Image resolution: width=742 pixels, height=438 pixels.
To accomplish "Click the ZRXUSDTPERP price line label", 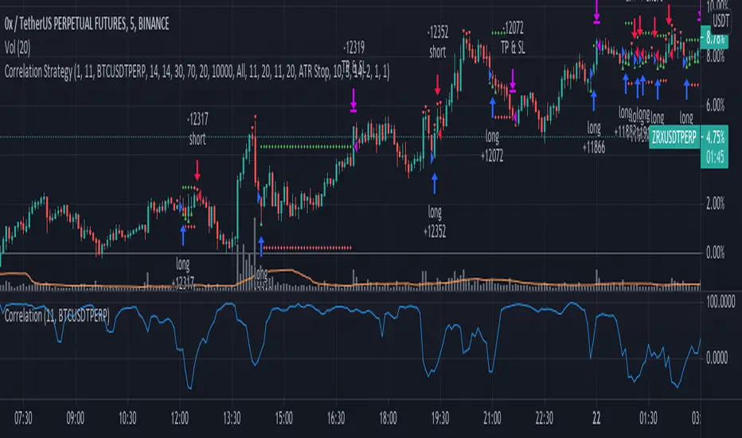I will click(674, 138).
